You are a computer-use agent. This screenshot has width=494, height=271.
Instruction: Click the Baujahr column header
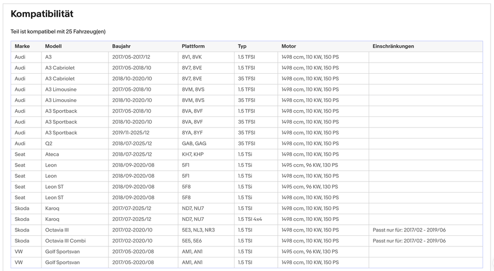[x=121, y=46]
